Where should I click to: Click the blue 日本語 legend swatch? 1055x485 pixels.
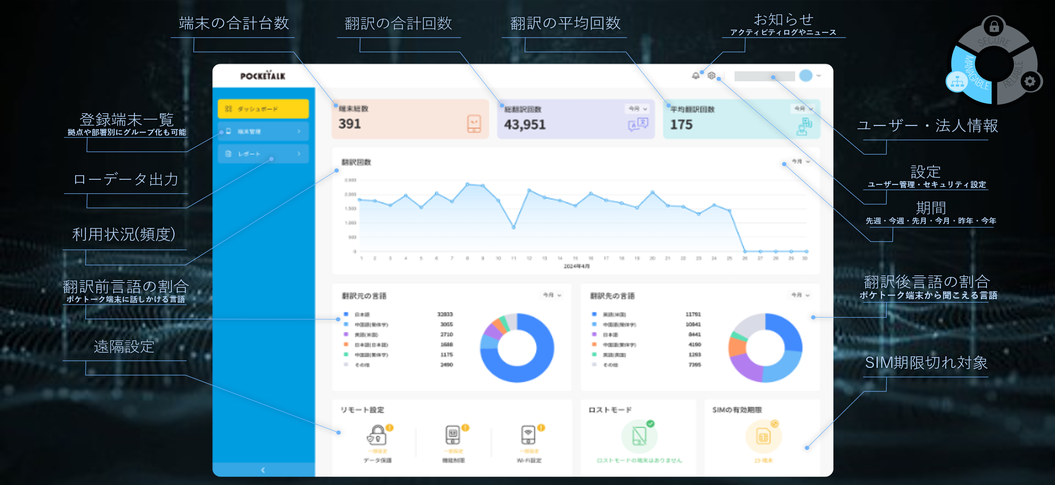click(x=346, y=314)
